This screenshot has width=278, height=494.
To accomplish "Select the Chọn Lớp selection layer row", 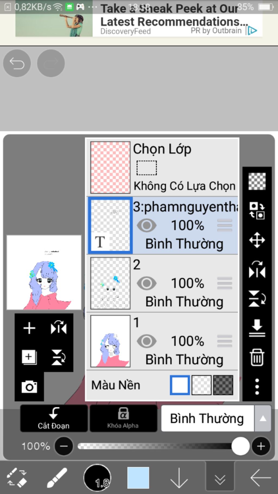I will coord(162,167).
